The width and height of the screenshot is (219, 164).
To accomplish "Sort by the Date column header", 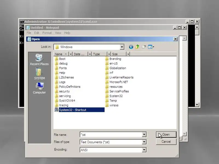I will pos(80,54).
